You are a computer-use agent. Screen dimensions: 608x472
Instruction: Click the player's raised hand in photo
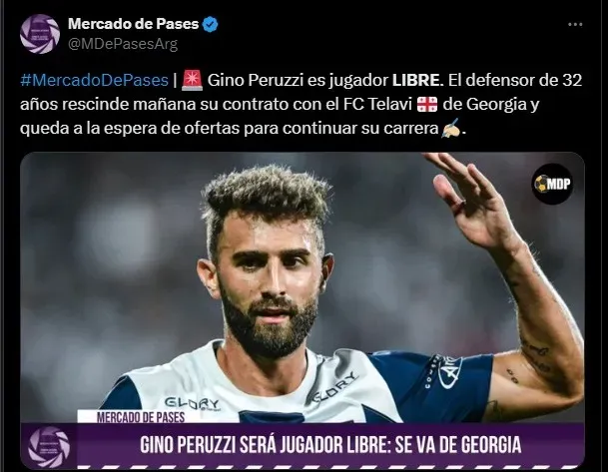[x=469, y=198]
